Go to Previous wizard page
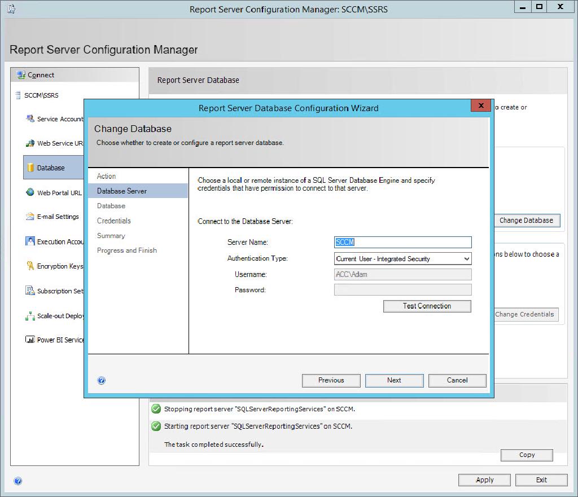The height and width of the screenshot is (497, 578). click(x=331, y=380)
